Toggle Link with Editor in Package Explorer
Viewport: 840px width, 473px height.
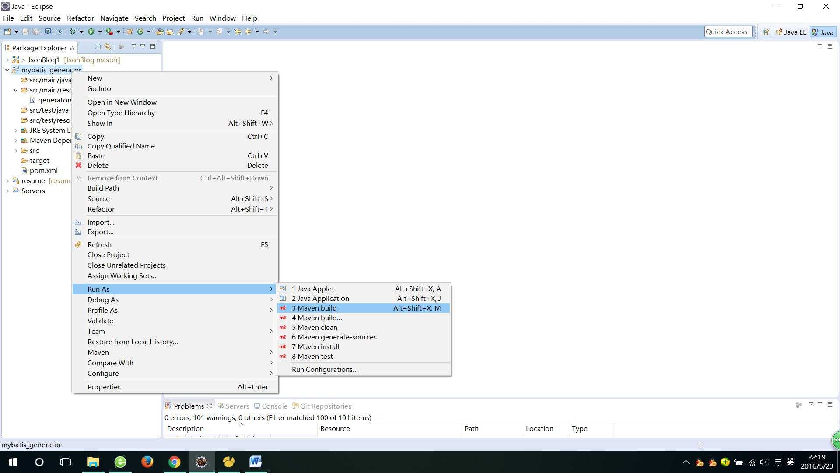coord(108,46)
